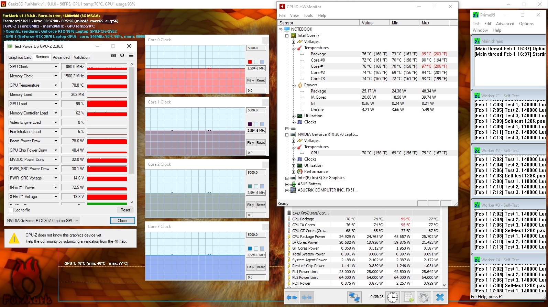
Task: Pick the red line color swatch for Core 0
Action: pos(250,62)
